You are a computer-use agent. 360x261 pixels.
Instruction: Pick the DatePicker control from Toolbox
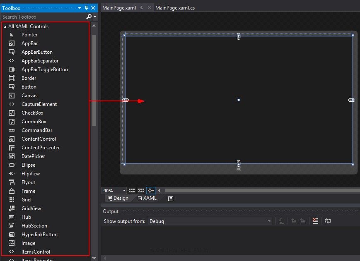33,156
